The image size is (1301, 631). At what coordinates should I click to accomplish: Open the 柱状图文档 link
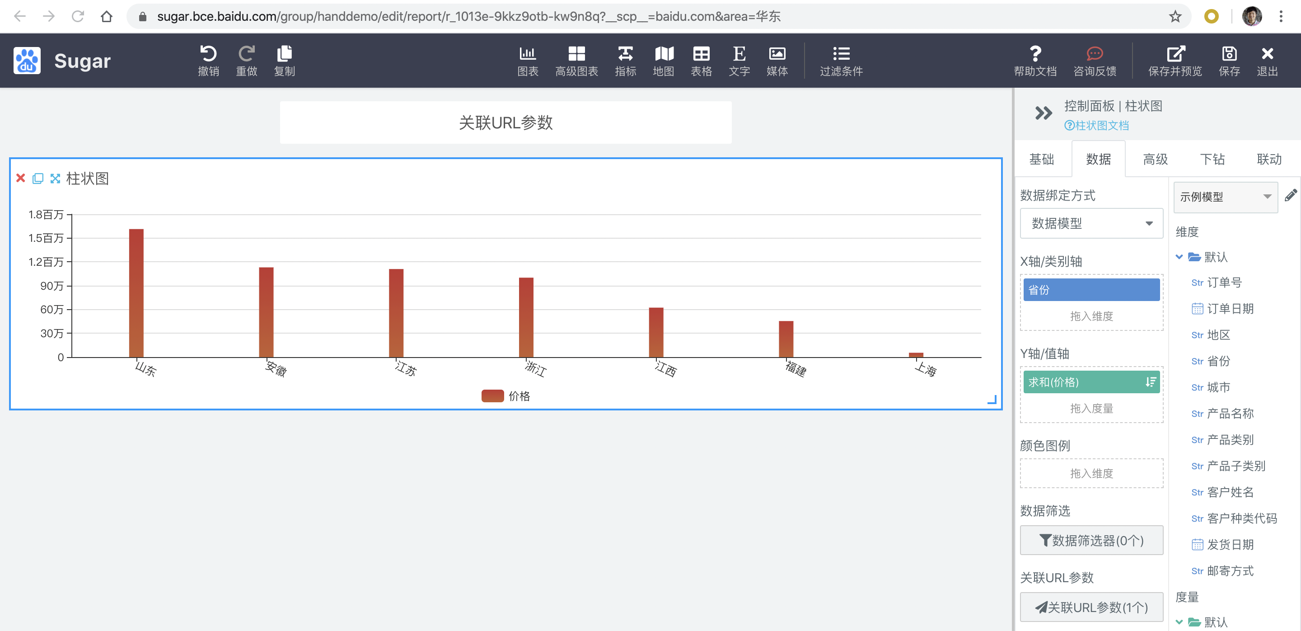[1096, 125]
